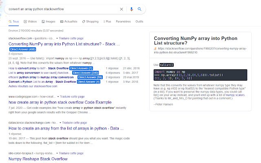Open 'Converting NumPy array into Python List structure?' result
Image resolution: width=261 pixels, height=163 pixels.
click(x=64, y=44)
